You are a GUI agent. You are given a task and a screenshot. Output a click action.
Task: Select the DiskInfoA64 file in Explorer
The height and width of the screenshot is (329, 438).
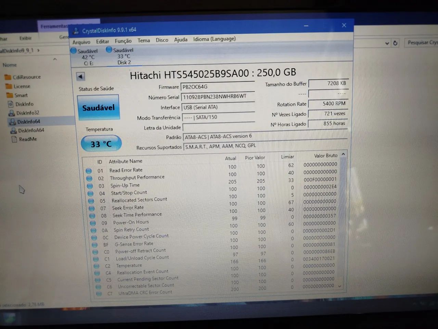point(27,130)
